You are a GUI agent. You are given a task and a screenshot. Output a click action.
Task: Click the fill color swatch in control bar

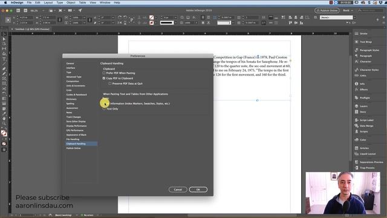click(x=151, y=18)
